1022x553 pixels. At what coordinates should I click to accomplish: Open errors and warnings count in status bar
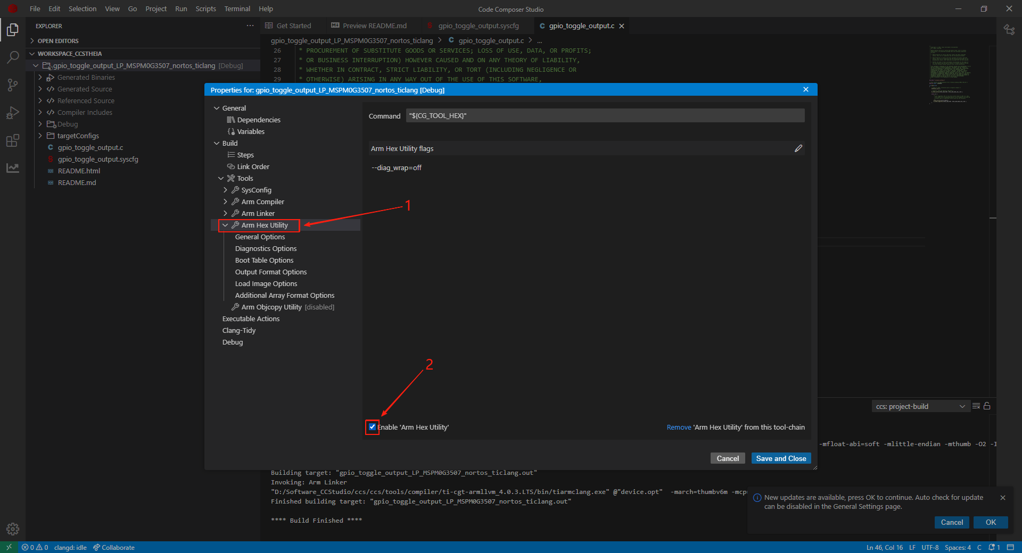click(35, 547)
